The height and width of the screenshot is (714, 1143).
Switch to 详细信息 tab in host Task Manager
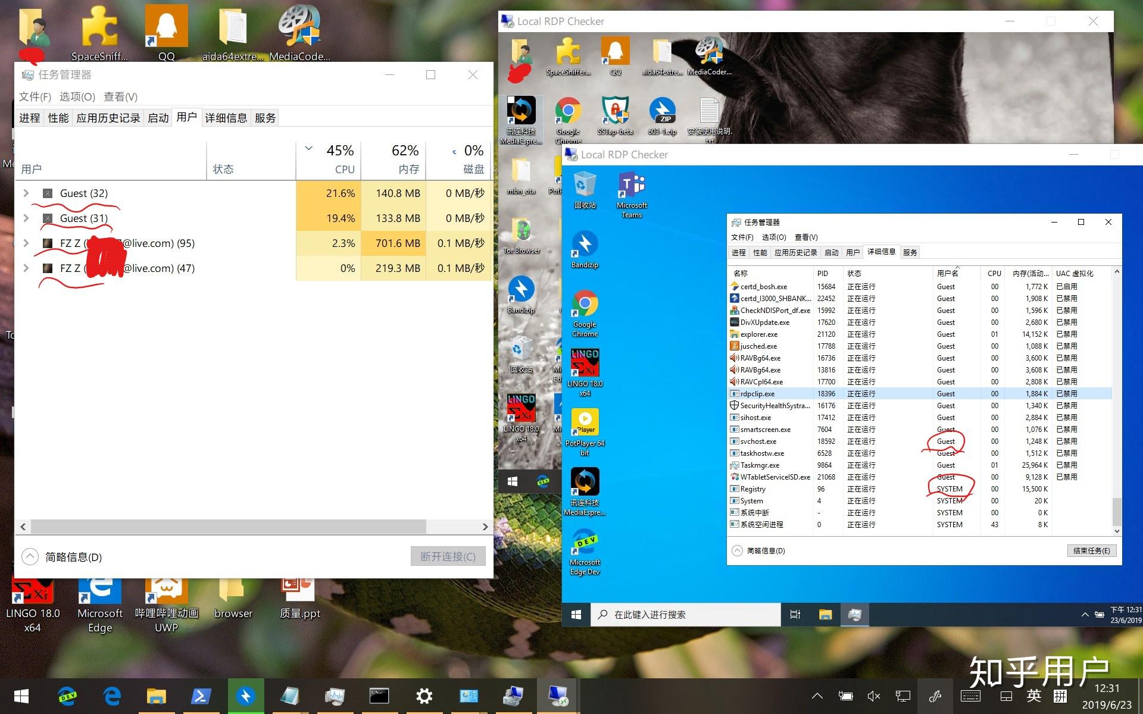click(226, 118)
